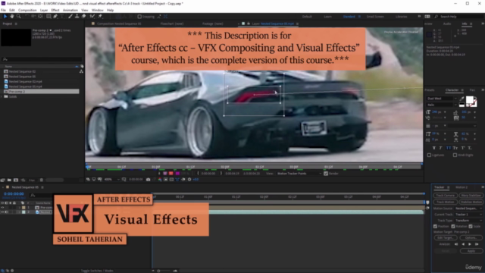Open the View Motion Tracker Points dropdown
The width and height of the screenshot is (485, 273).
coord(299,174)
